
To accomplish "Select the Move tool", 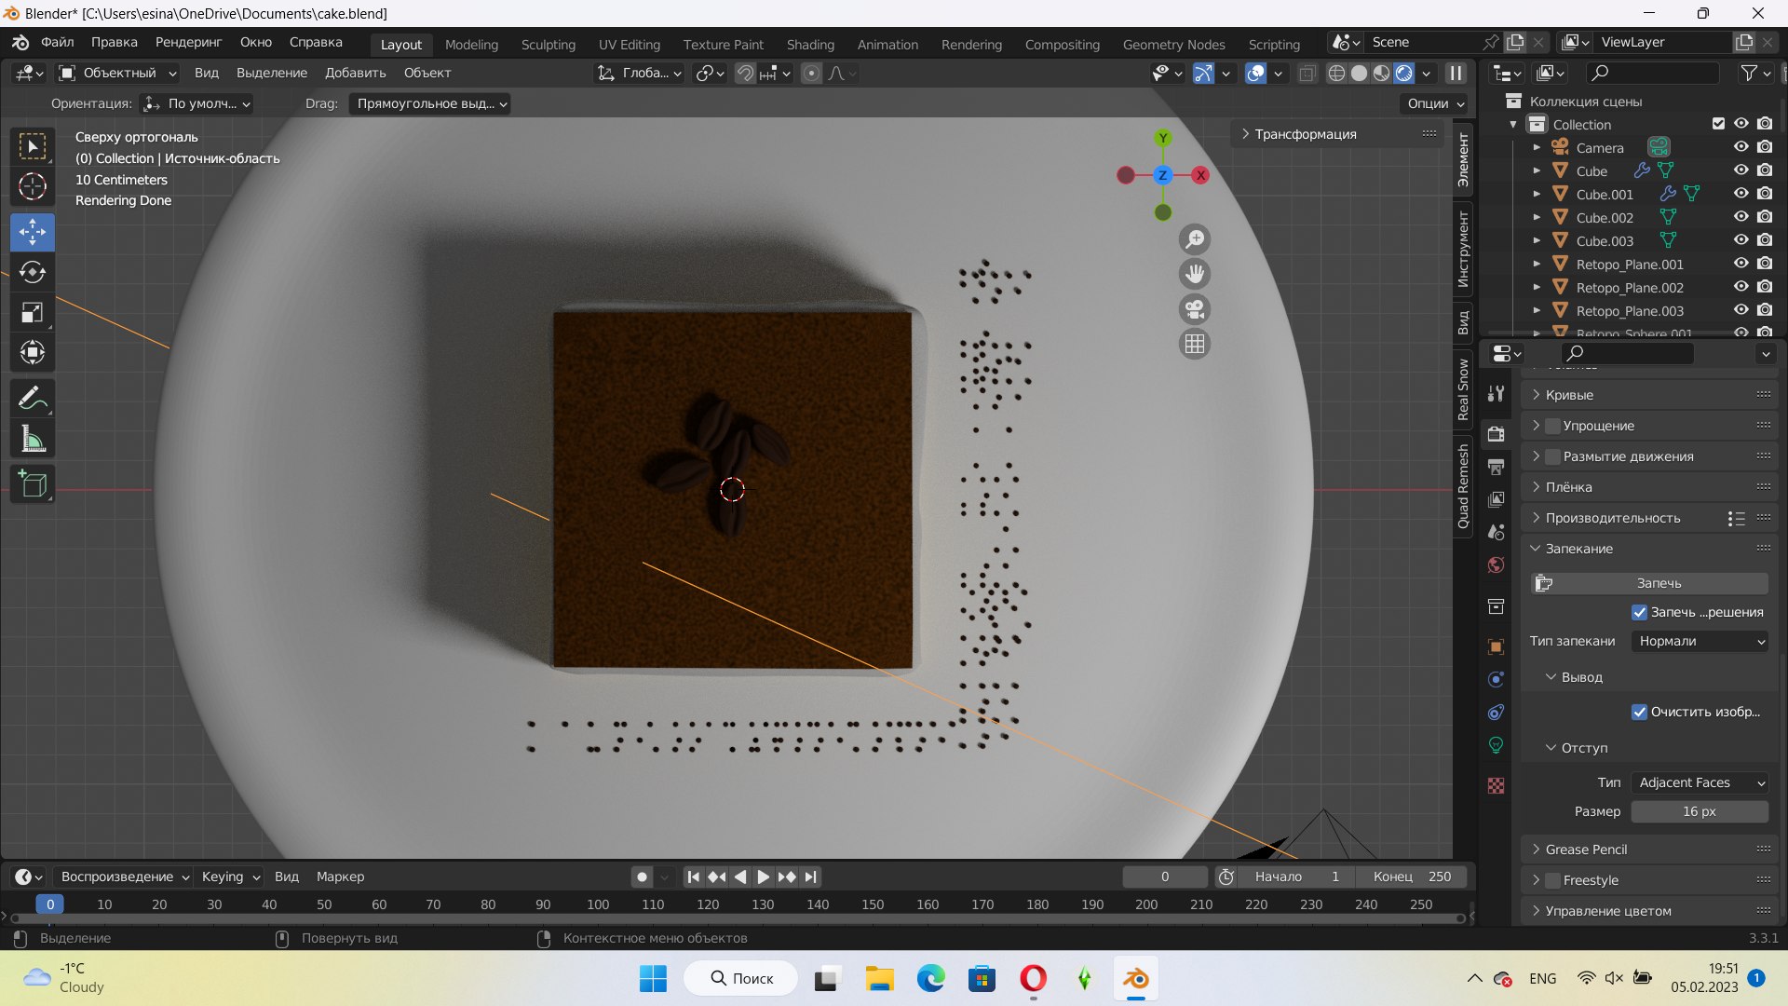I will coord(33,231).
